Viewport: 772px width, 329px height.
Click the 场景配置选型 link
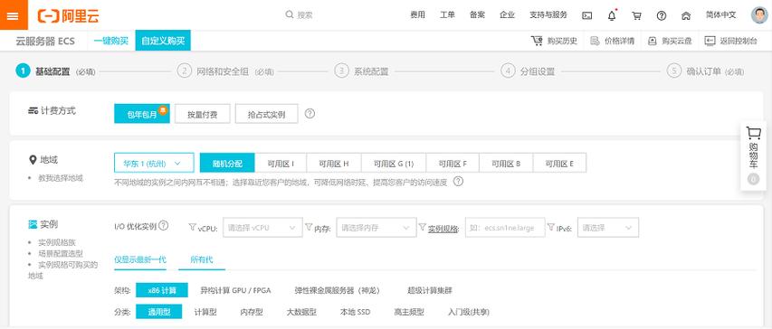point(60,254)
